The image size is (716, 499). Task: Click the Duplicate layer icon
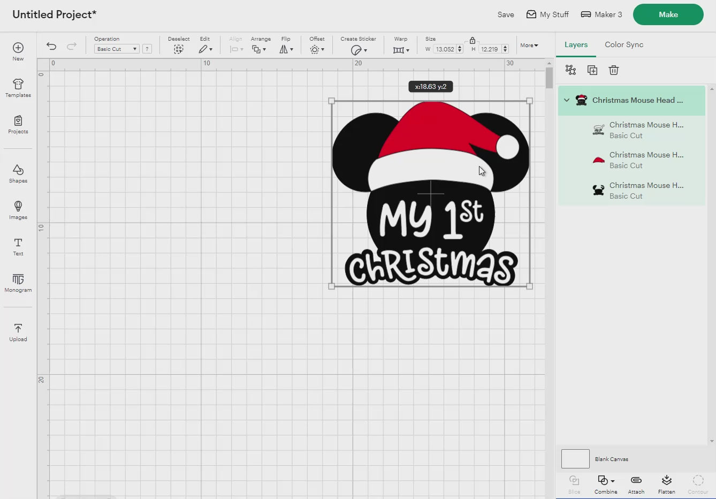592,70
